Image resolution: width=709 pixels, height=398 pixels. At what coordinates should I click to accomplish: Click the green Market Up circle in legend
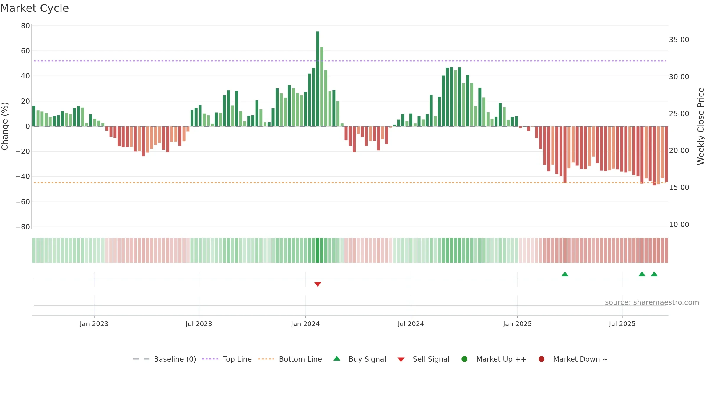tap(464, 359)
